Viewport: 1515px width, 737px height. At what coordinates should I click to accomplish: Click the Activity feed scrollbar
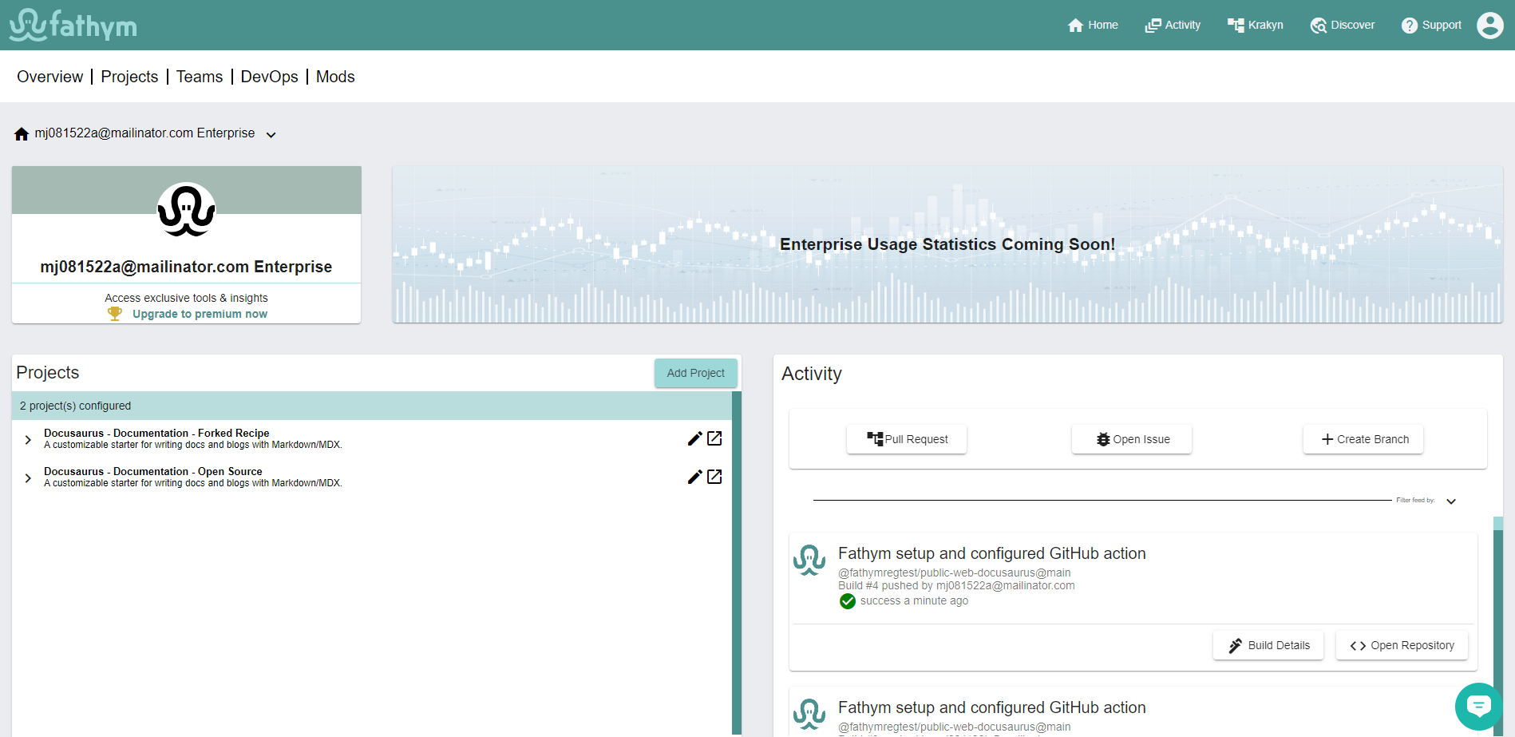click(x=1498, y=627)
